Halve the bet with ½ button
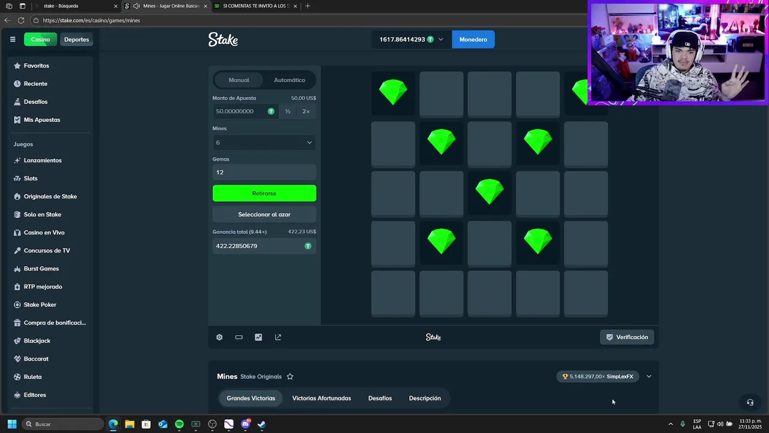Viewport: 769px width, 433px height. pyautogui.click(x=288, y=111)
